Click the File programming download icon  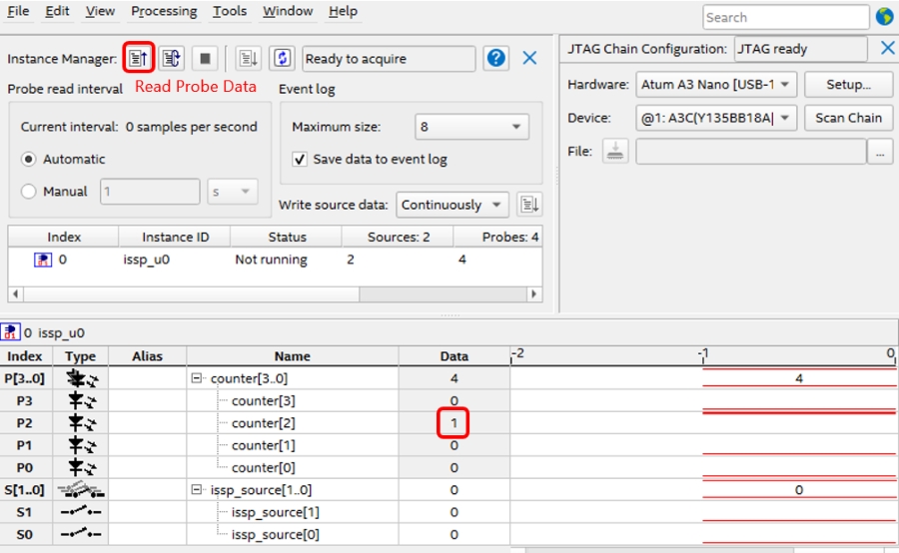(616, 152)
